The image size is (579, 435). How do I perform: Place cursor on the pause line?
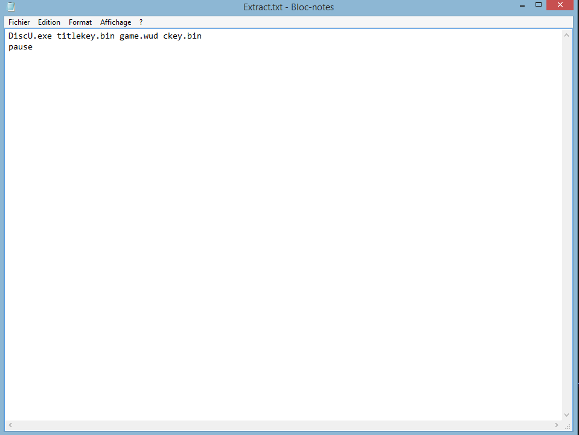pyautogui.click(x=21, y=47)
